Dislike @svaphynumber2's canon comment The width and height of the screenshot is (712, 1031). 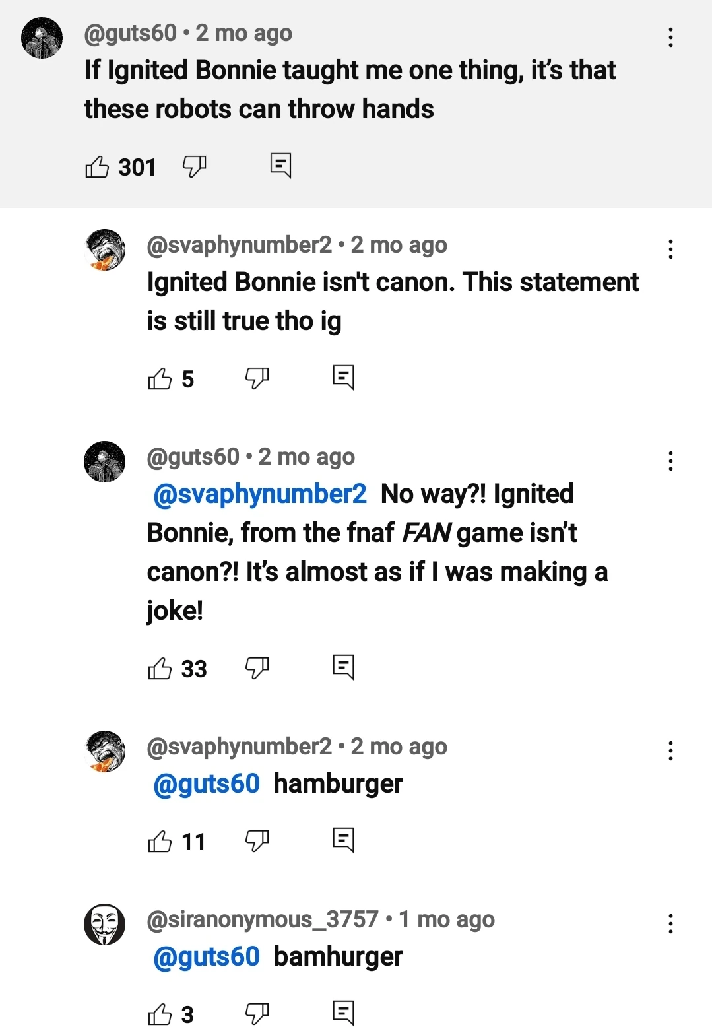click(257, 378)
